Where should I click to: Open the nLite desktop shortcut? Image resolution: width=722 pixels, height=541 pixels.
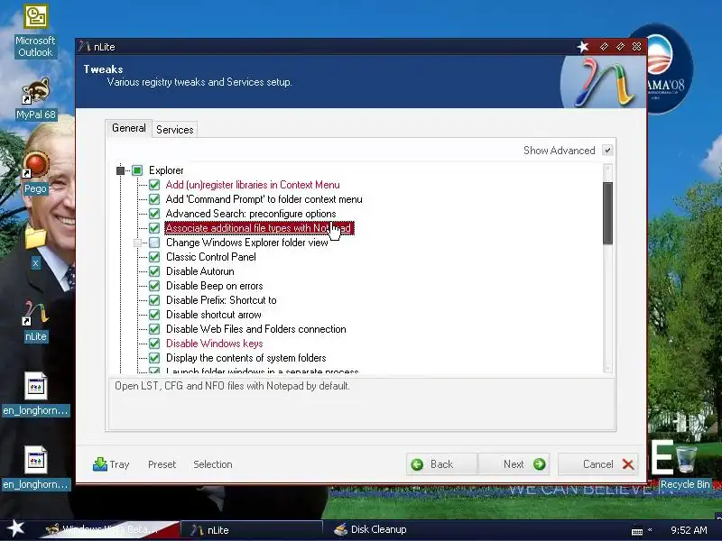click(35, 321)
